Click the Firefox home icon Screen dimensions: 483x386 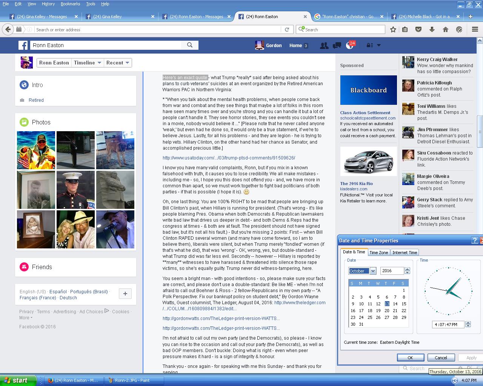[446, 29]
